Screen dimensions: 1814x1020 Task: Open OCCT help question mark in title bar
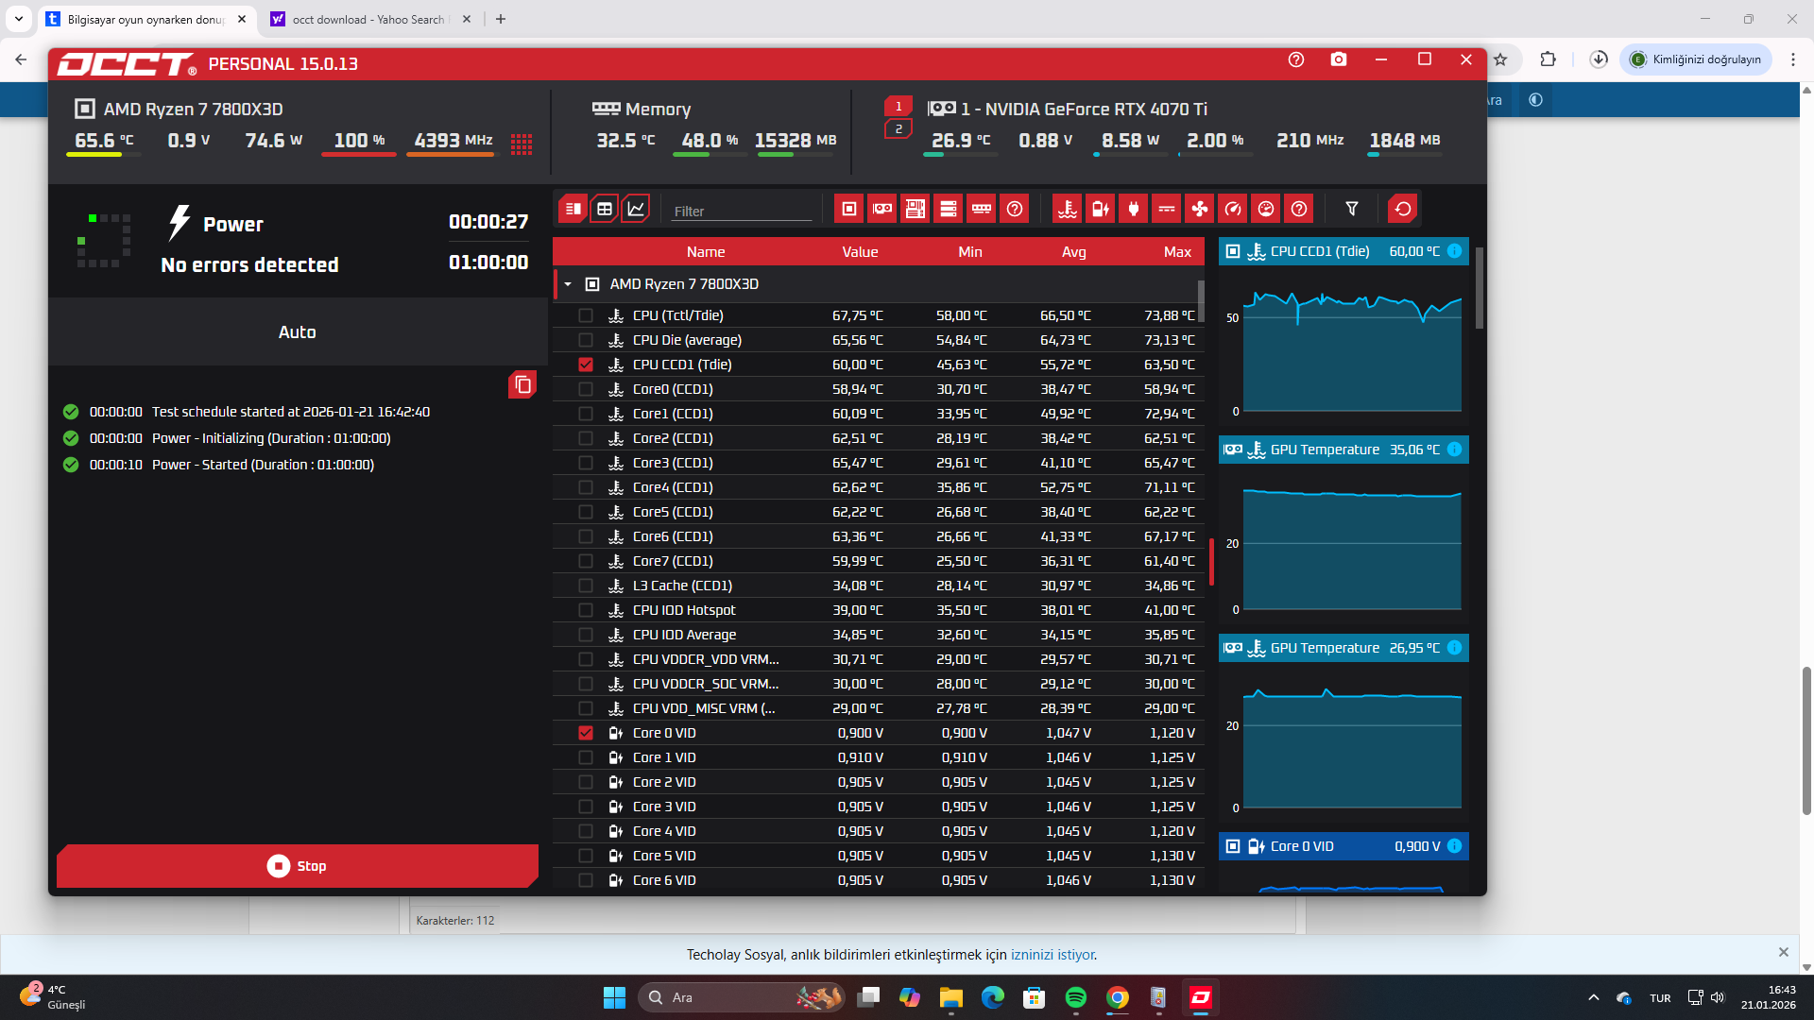1296,59
